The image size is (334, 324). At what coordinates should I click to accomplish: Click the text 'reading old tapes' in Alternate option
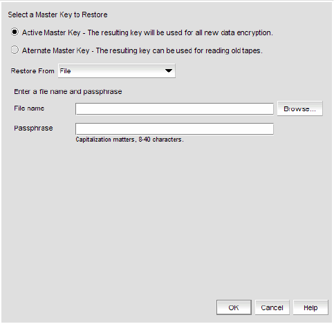pos(234,50)
